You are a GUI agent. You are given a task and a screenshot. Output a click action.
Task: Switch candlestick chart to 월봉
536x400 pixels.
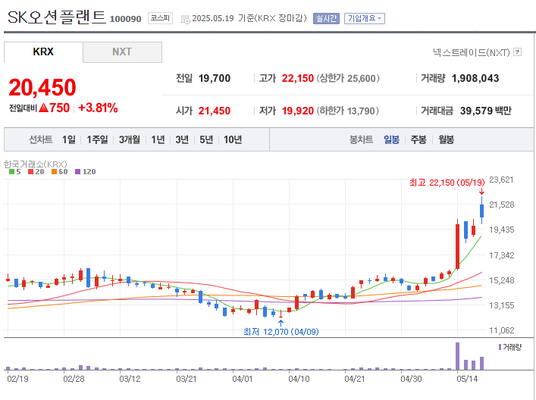tap(446, 139)
